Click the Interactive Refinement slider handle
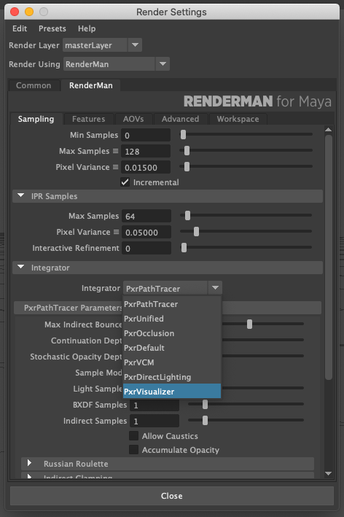Image resolution: width=344 pixels, height=517 pixels. (x=184, y=248)
